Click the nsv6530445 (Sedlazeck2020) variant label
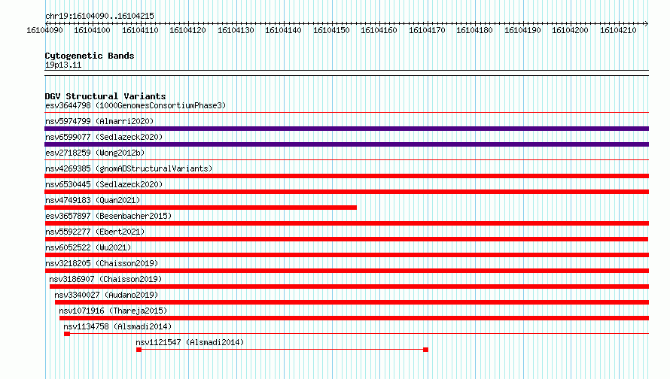The width and height of the screenshot is (670, 379). (104, 184)
